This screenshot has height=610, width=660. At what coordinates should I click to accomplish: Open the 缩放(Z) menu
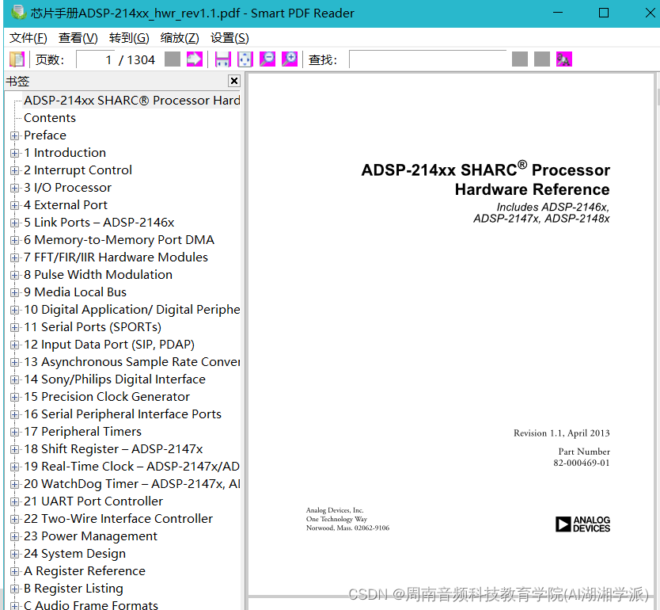[180, 38]
